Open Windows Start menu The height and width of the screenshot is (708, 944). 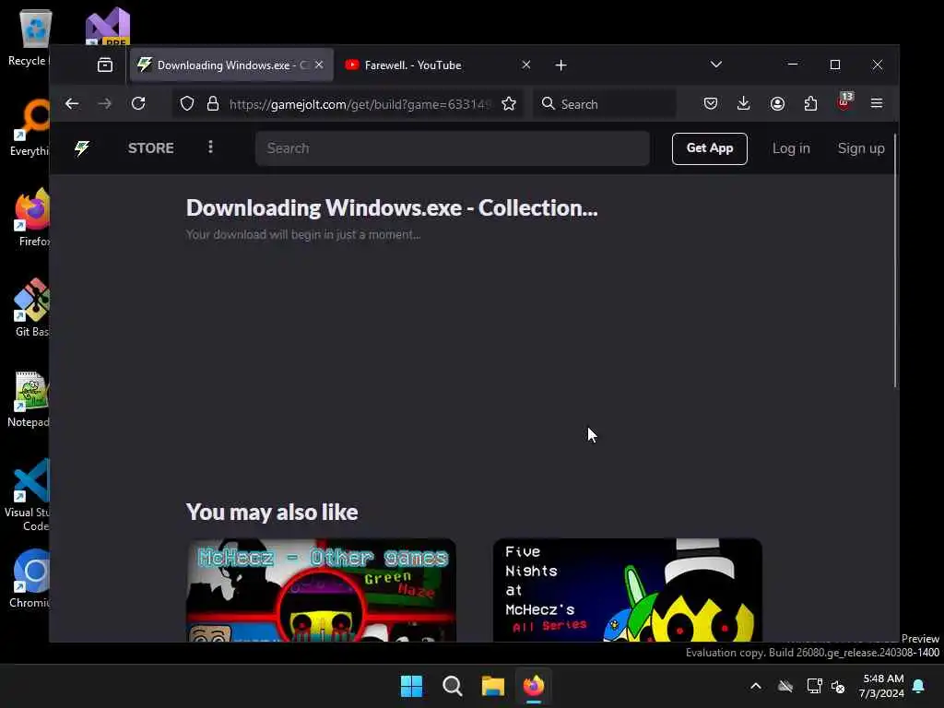[x=411, y=686]
